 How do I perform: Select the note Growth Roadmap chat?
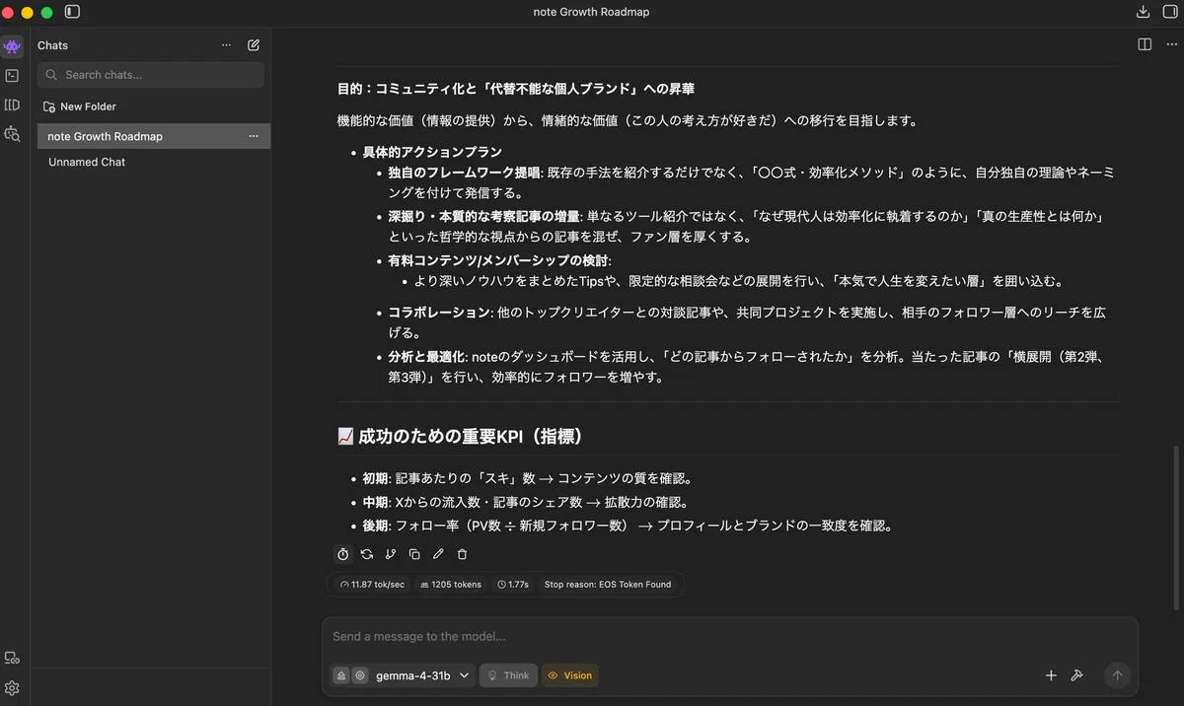154,136
